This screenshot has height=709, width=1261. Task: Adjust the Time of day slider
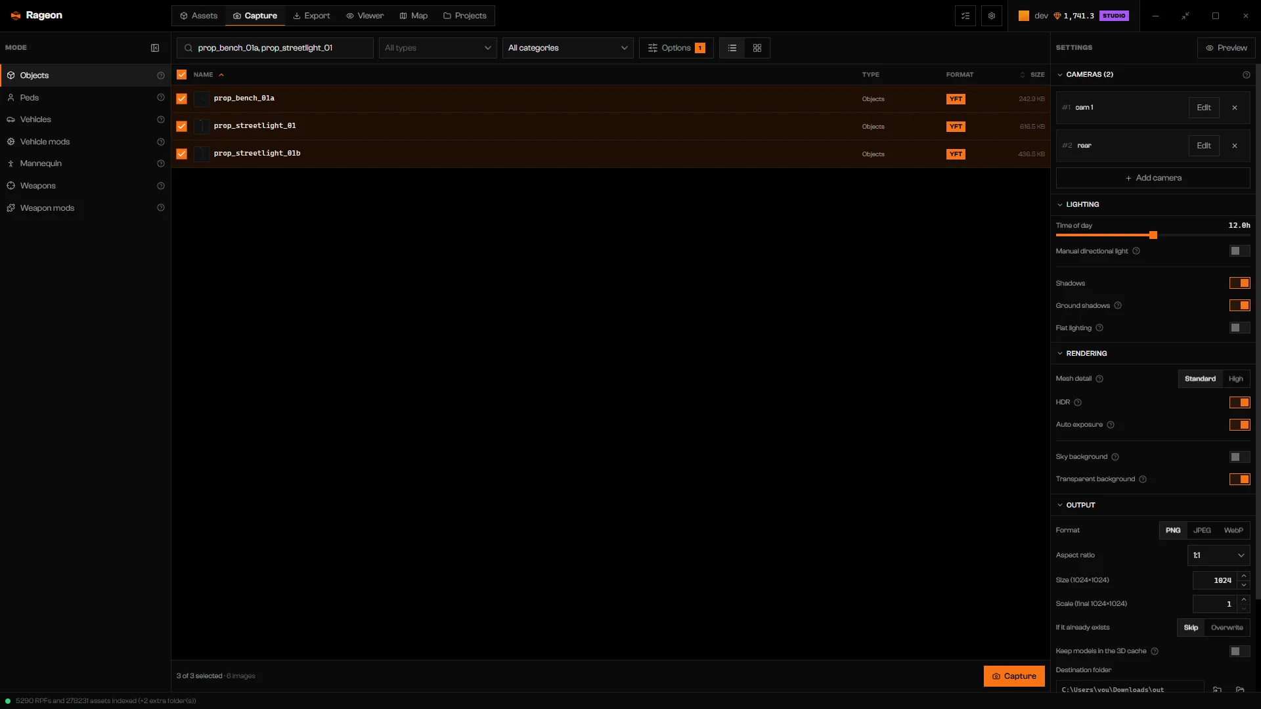1153,235
